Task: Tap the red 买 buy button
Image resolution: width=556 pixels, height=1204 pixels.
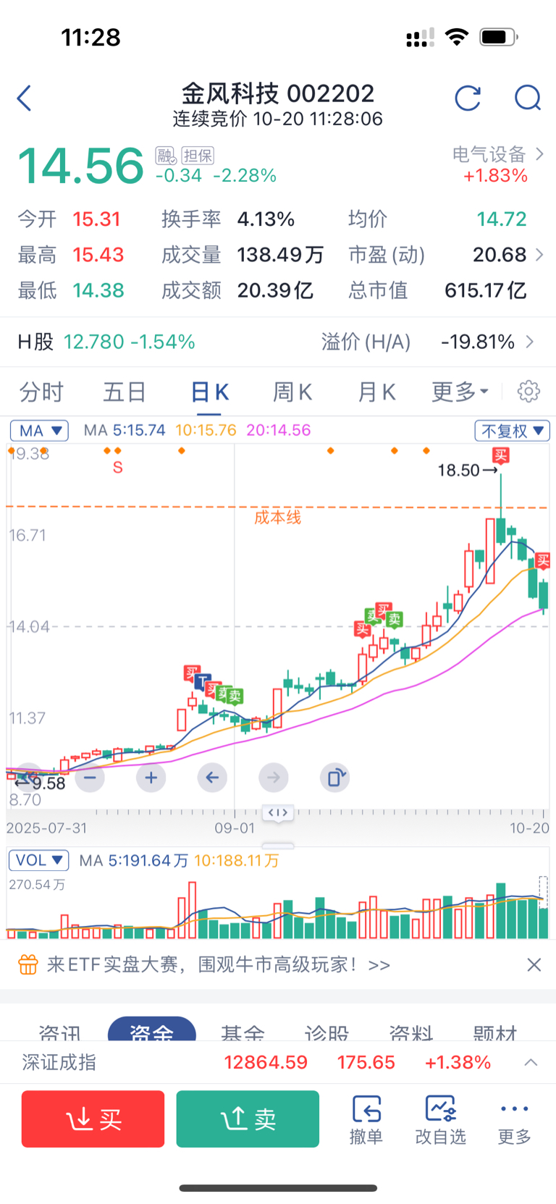Action: (93, 1119)
